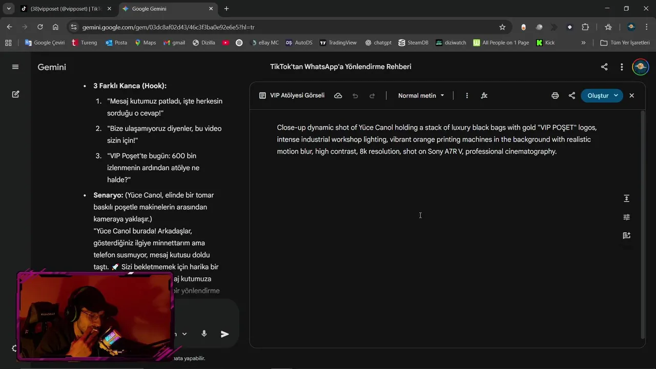The height and width of the screenshot is (369, 656).
Task: Open the Google Çeviri bookmark
Action: point(45,43)
